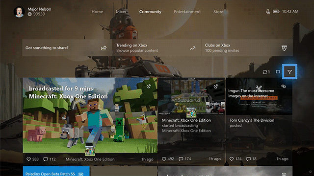Open the activity feed filter icon
The image size is (314, 176).
pos(289,72)
